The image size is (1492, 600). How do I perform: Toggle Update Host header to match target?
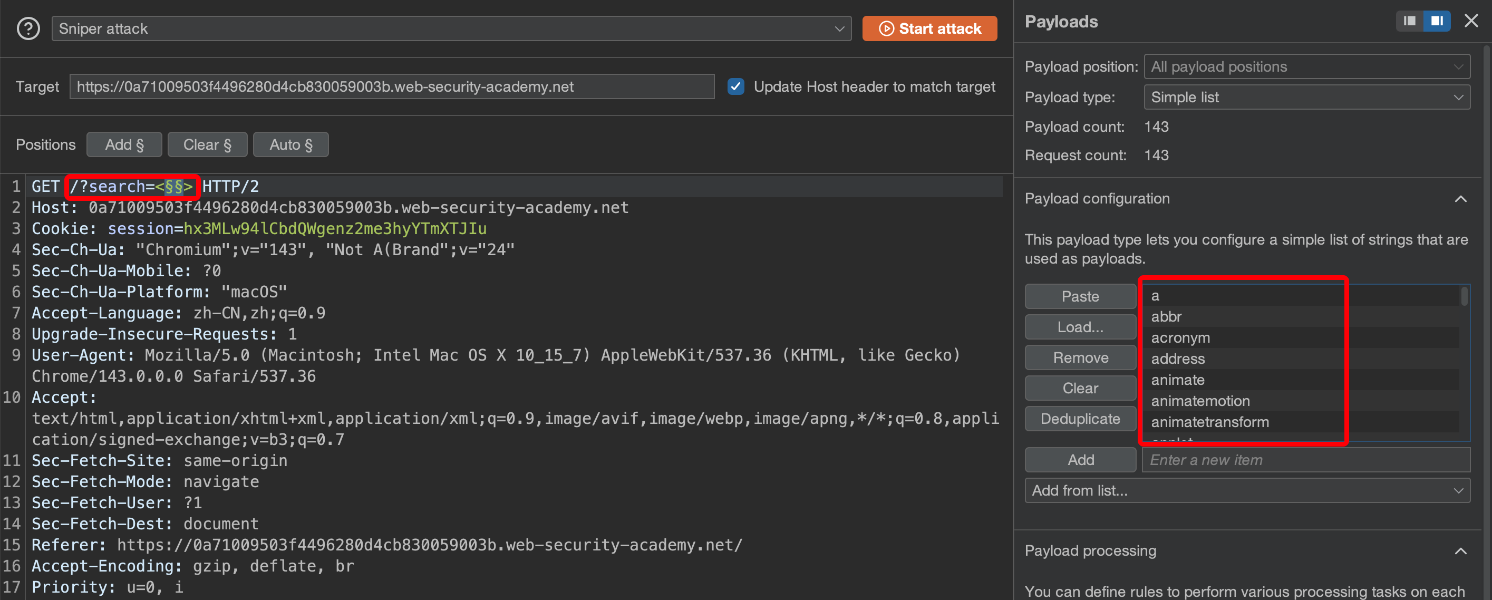click(735, 87)
